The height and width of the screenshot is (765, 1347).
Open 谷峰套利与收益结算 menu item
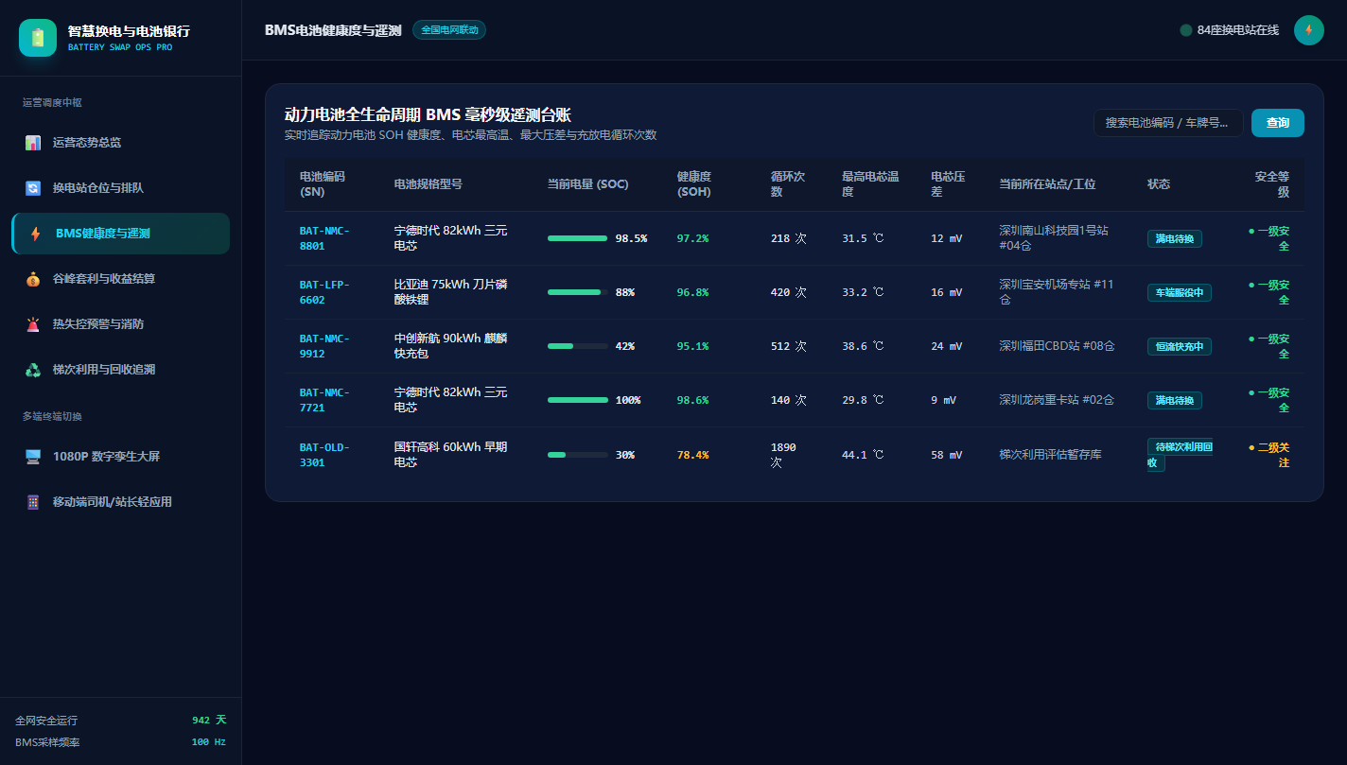pos(120,279)
